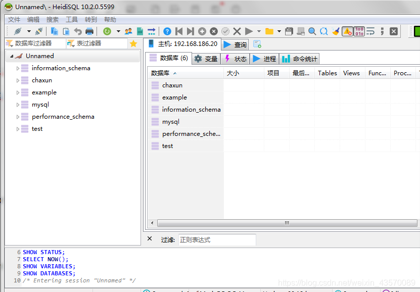Click the yellow favorites star icon

pos(133,43)
